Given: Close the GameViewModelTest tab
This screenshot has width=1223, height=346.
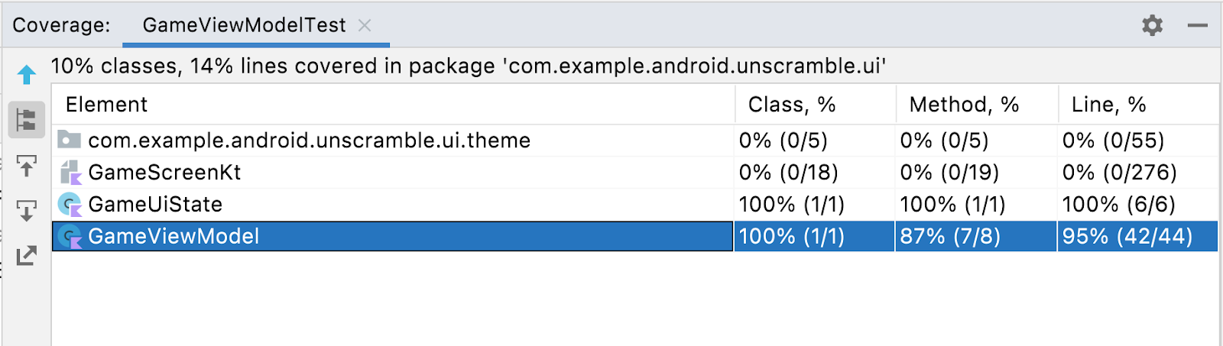Looking at the screenshot, I should click(365, 25).
